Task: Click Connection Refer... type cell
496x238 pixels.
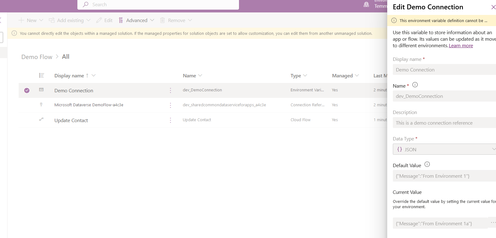Action: (307, 105)
